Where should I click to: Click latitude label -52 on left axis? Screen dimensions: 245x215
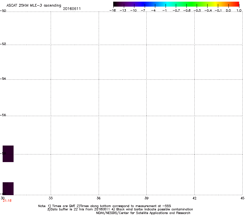[x=3, y=44]
